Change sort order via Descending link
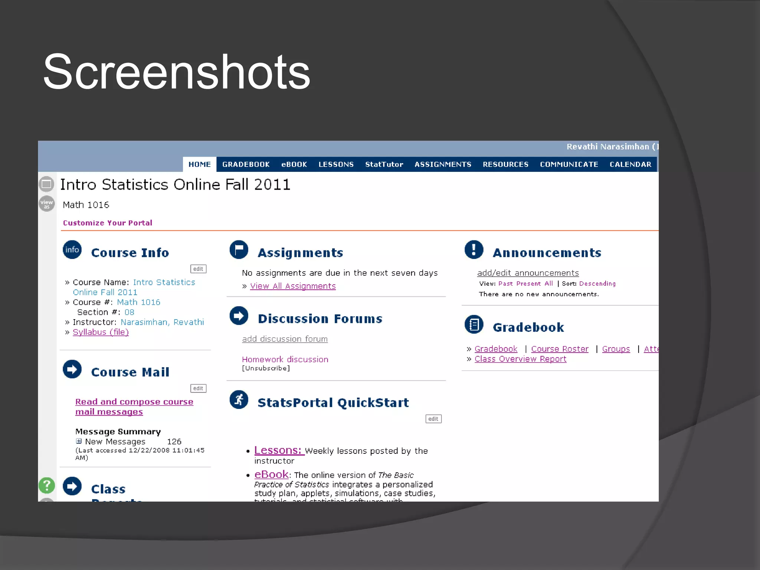Viewport: 760px width, 570px height. (597, 284)
